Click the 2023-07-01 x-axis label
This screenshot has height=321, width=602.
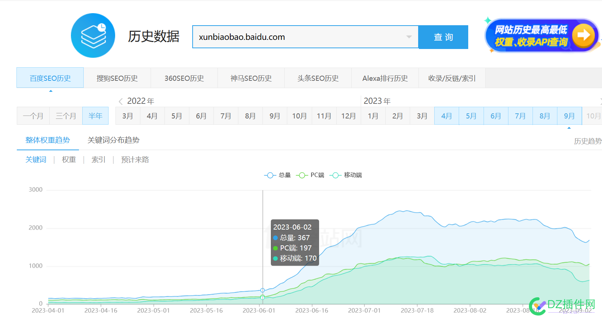(x=364, y=310)
